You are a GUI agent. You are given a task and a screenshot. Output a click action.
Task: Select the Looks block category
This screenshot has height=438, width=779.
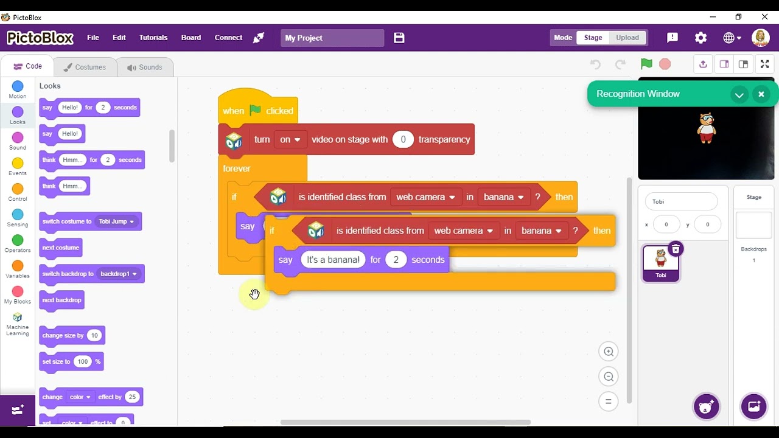click(18, 116)
